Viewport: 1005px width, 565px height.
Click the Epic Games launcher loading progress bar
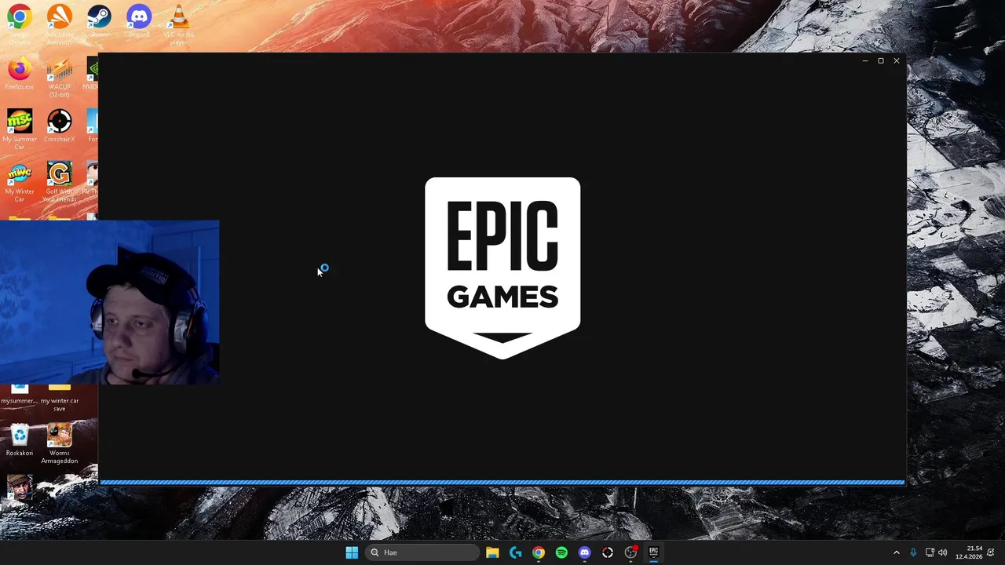[502, 482]
